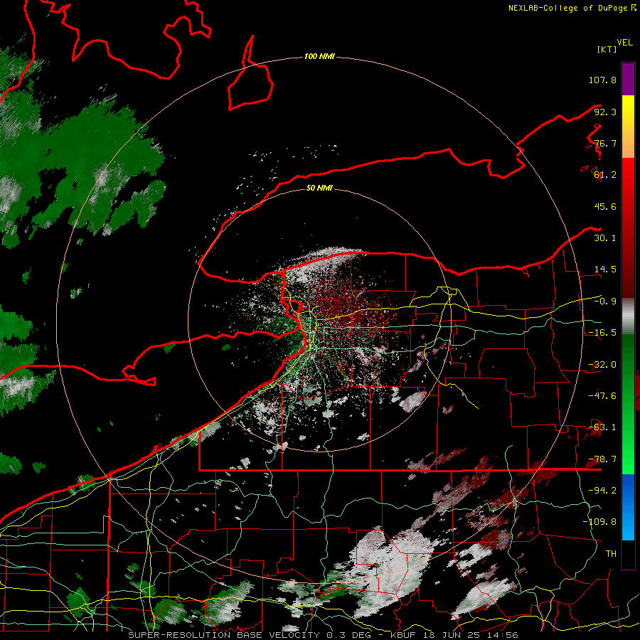640x640 pixels.
Task: Click the NEXLAB-College of DuPage credit text
Action: point(572,8)
